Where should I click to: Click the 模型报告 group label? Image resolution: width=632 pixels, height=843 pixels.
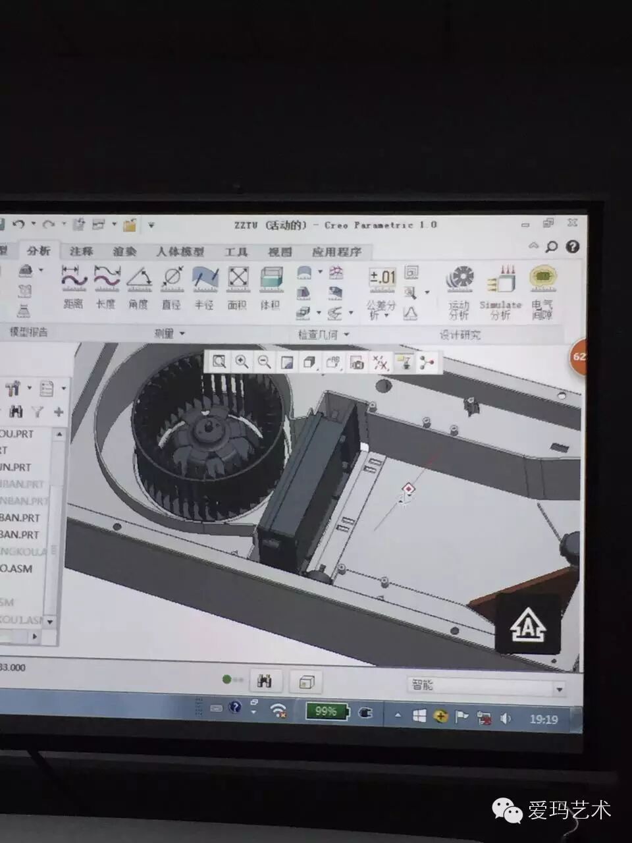point(28,332)
